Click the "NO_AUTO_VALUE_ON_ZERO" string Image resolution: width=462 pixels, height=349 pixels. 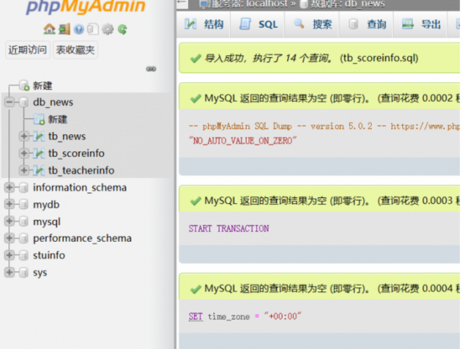coord(243,141)
